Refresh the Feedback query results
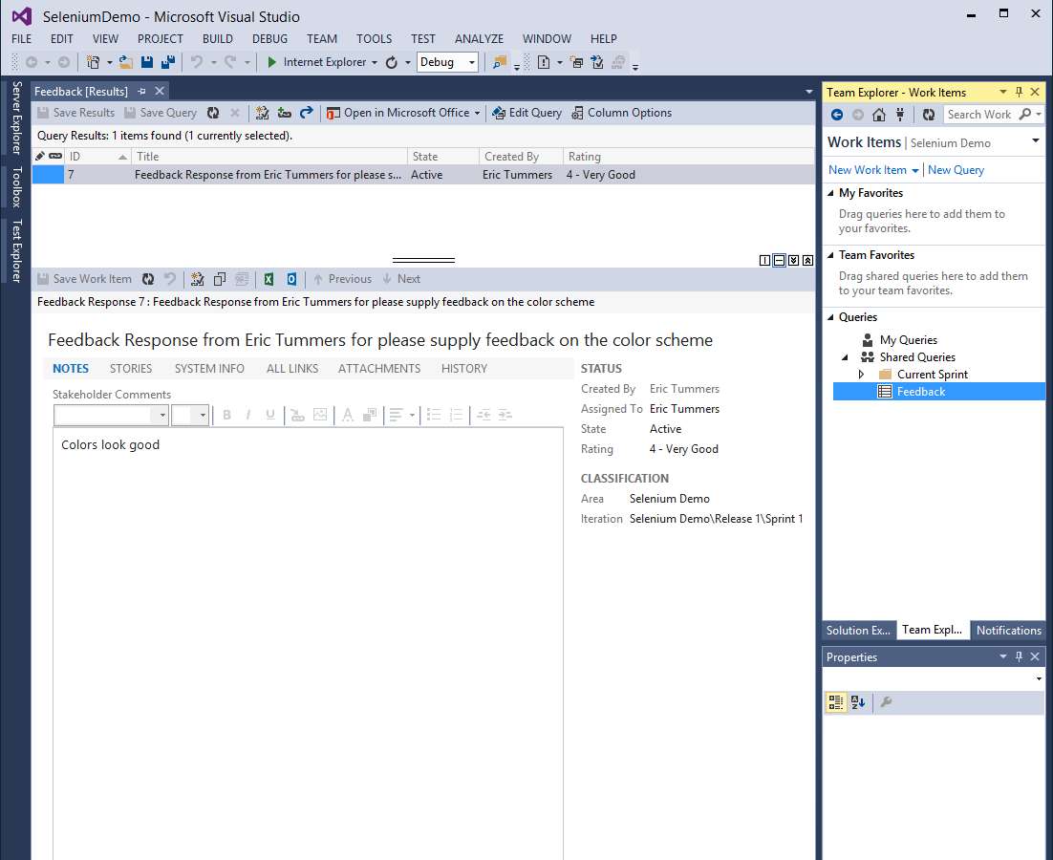Image resolution: width=1053 pixels, height=860 pixels. 213,113
